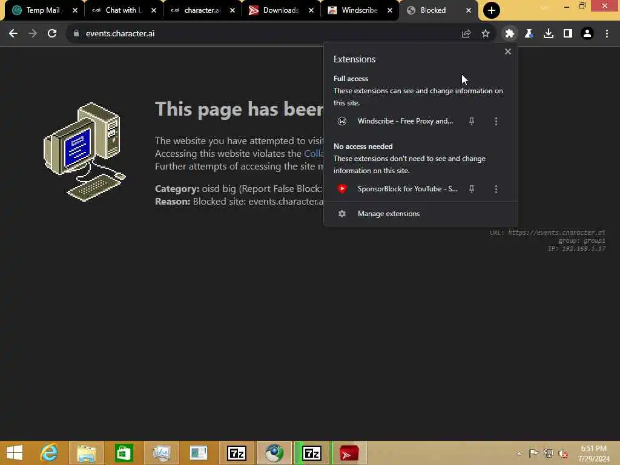Open the side panel icon
The height and width of the screenshot is (465, 620).
click(x=568, y=34)
